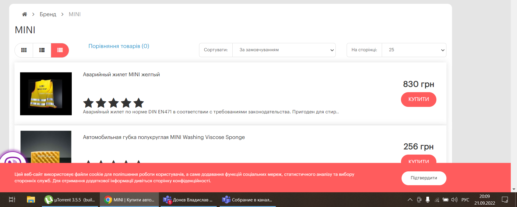Open Автомобильная губка MINI Washing Viscose Sponge
The width and height of the screenshot is (517, 207).
tap(164, 137)
